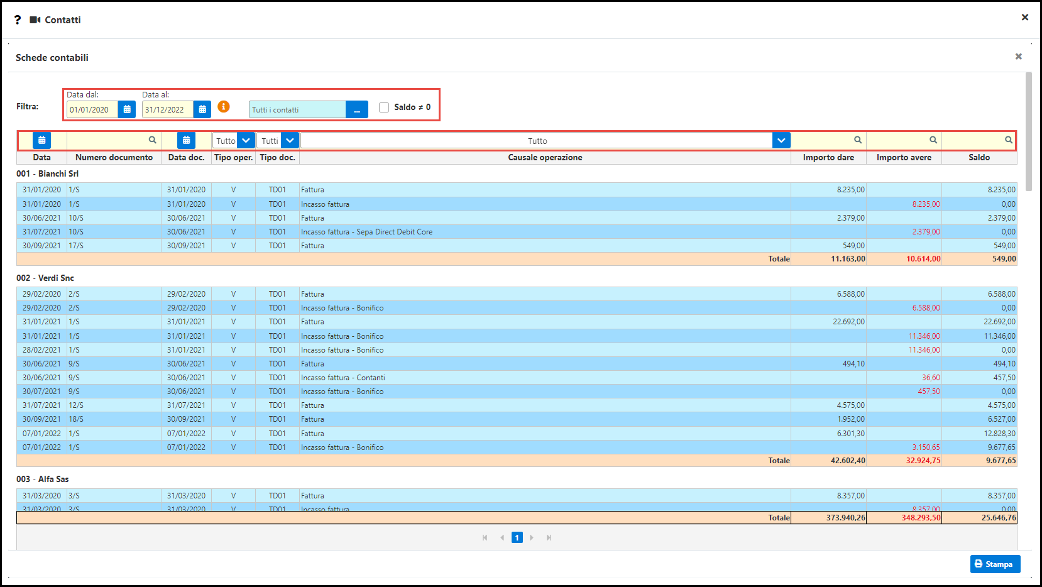Image resolution: width=1042 pixels, height=587 pixels.
Task: Expand the Causale operazione Tutto dropdown
Action: tap(781, 141)
